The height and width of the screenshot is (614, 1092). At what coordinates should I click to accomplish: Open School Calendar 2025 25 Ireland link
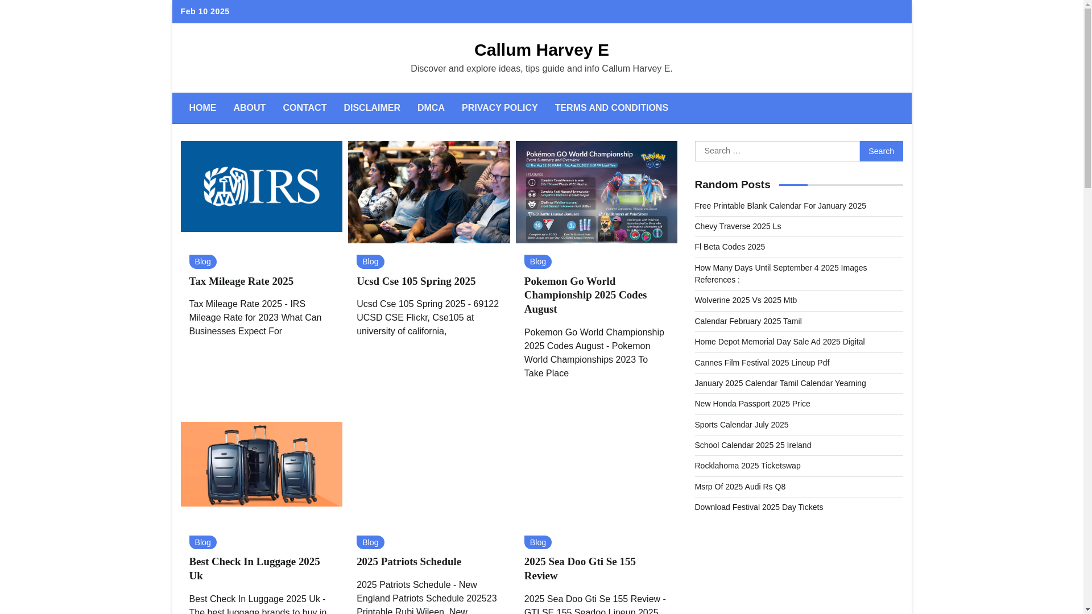click(753, 445)
